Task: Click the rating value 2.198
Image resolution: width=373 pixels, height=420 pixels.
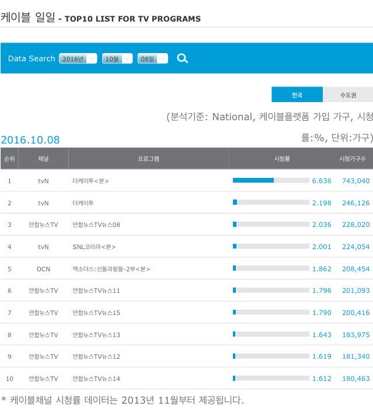Action: tap(322, 203)
